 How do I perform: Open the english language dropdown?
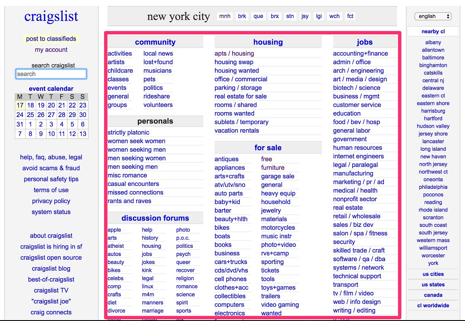[433, 16]
